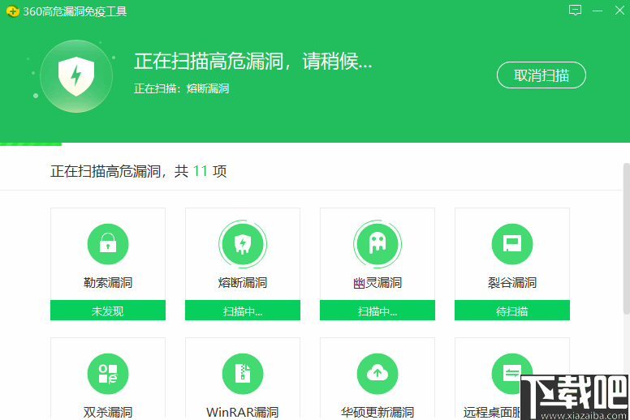Click the 华硕更新漏洞 label text
630x420 pixels.
click(x=378, y=413)
